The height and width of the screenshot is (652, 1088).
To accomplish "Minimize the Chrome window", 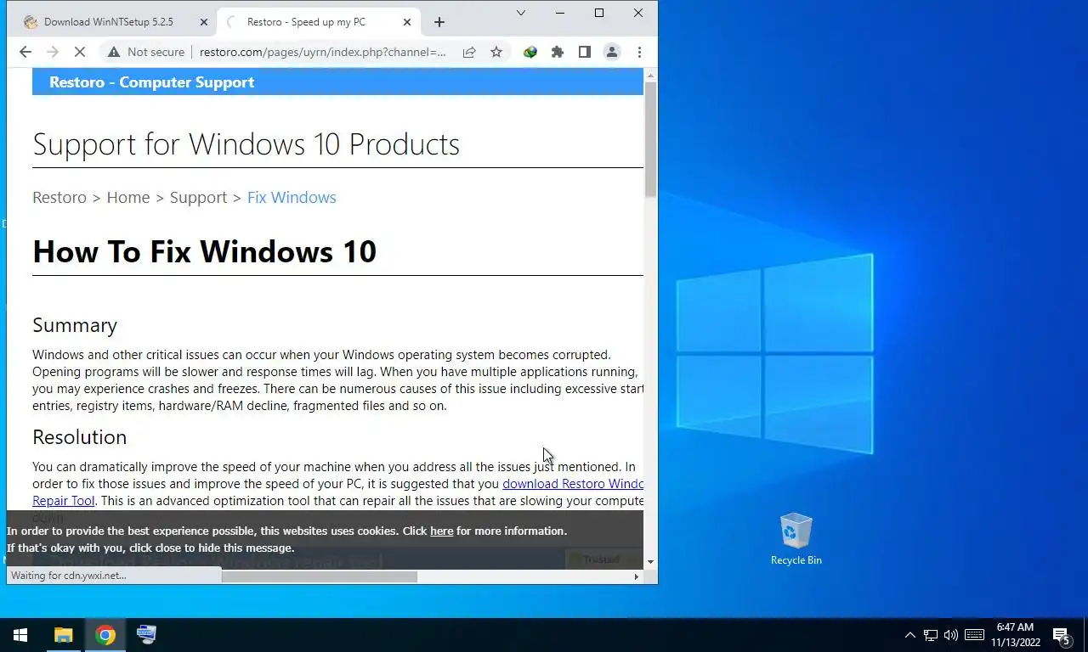I will pos(560,13).
